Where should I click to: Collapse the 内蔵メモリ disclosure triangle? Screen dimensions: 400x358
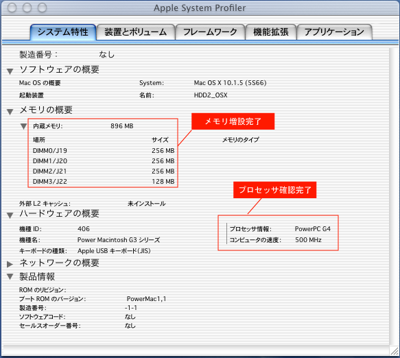[23, 126]
